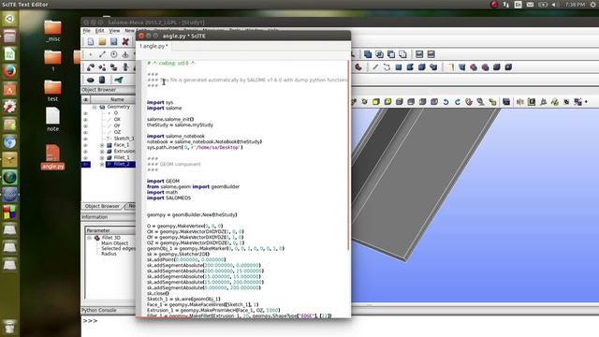Collapse the Fillet 3D parameter node
The width and height of the screenshot is (599, 337).
click(90, 238)
